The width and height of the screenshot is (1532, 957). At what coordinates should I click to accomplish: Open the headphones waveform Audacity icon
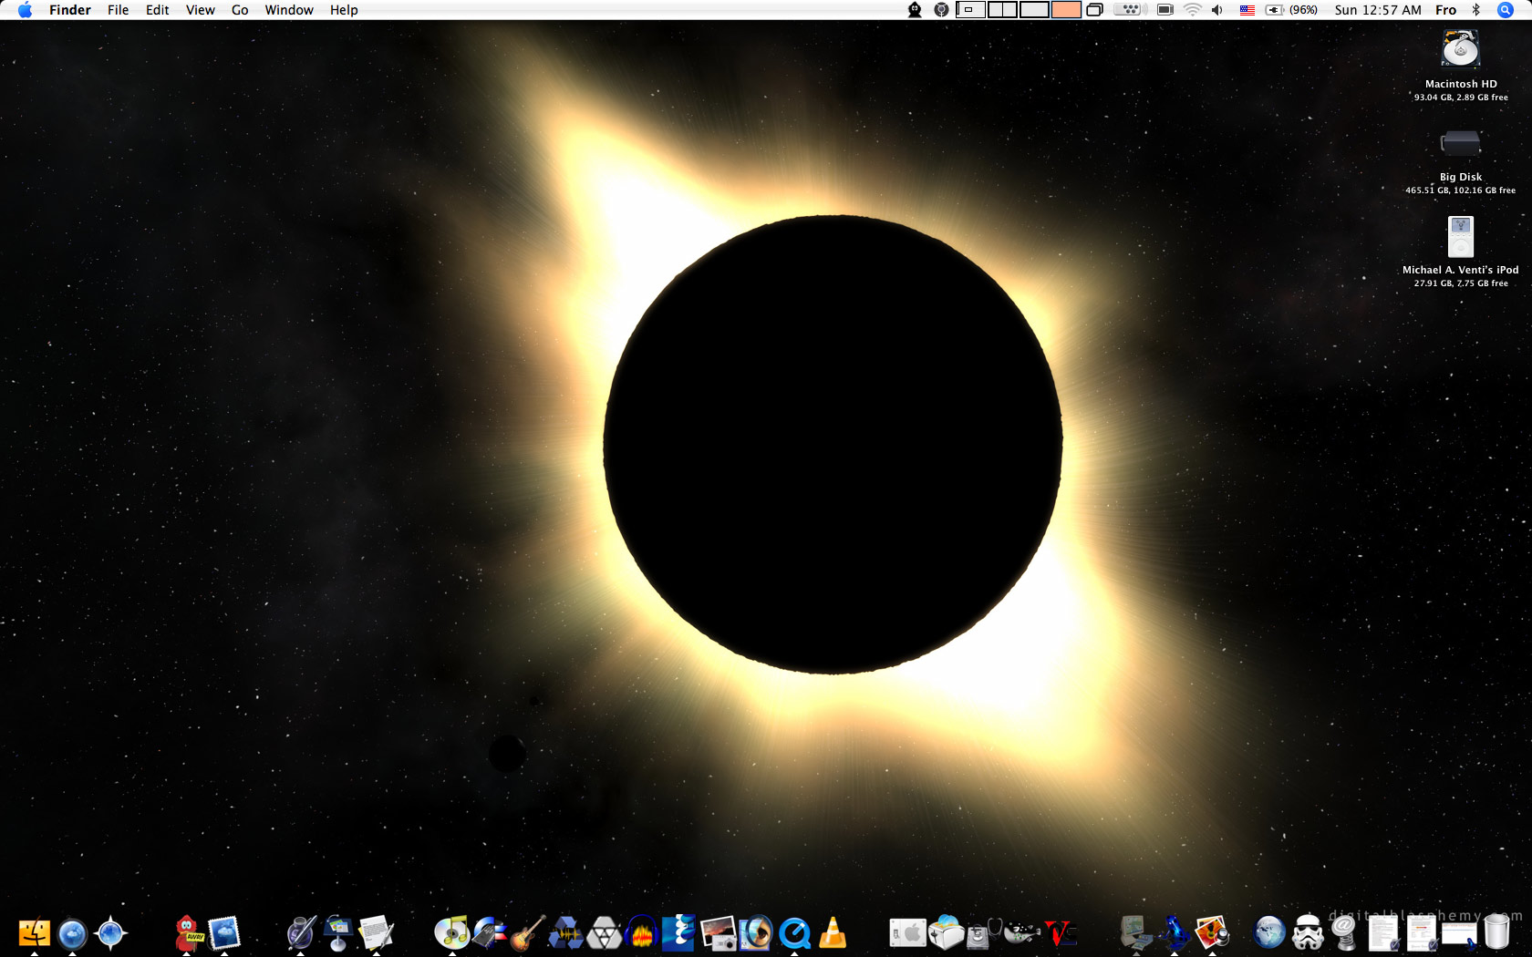click(x=642, y=933)
